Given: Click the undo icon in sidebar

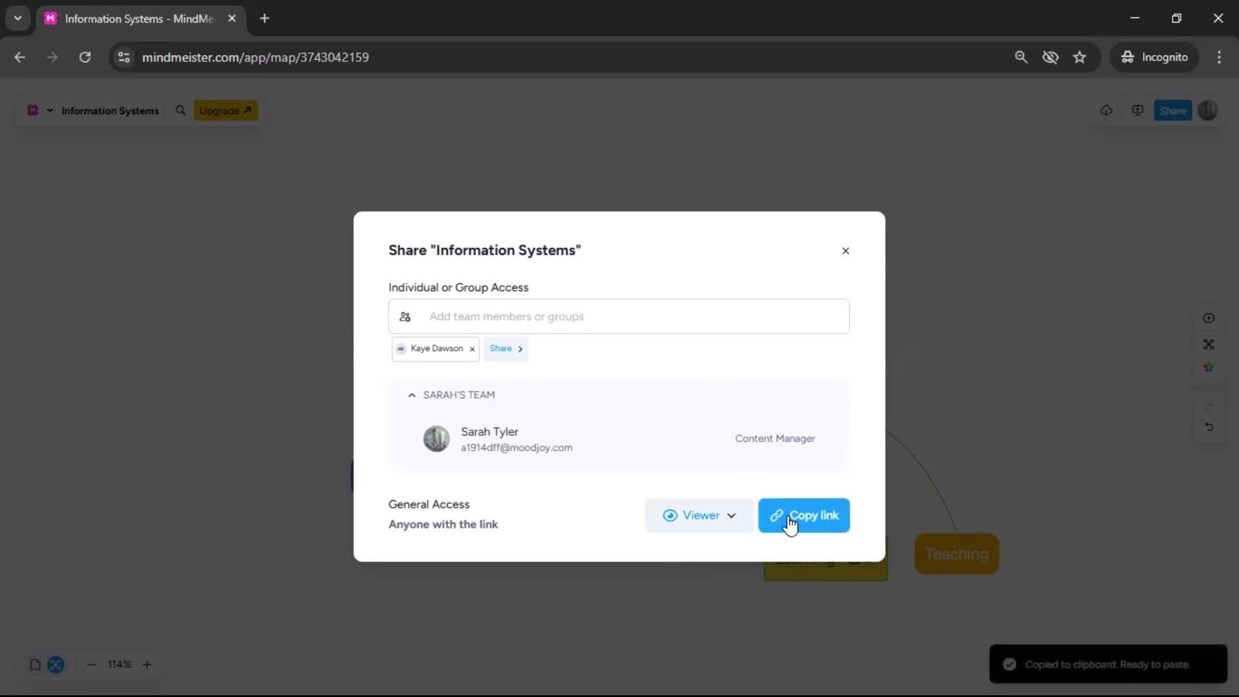Looking at the screenshot, I should coord(1209,427).
